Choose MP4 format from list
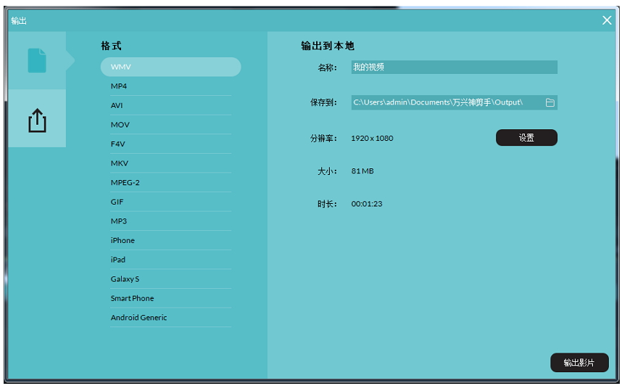The image size is (622, 386). [x=170, y=86]
